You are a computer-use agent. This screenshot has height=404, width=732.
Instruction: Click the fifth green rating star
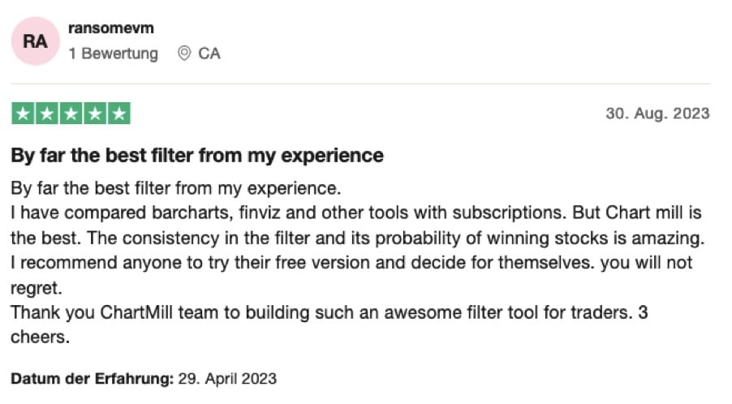pos(119,114)
